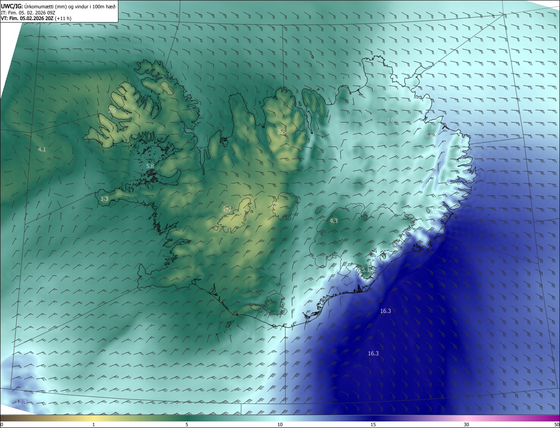Image resolution: width=560 pixels, height=428 pixels.
Task: Click the 7.0 value in northeast Iceland
Action: 390,120
